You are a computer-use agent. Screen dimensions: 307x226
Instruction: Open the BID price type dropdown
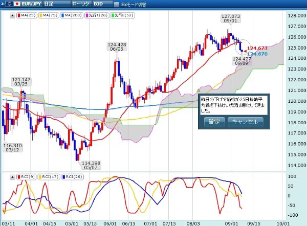(103, 4)
